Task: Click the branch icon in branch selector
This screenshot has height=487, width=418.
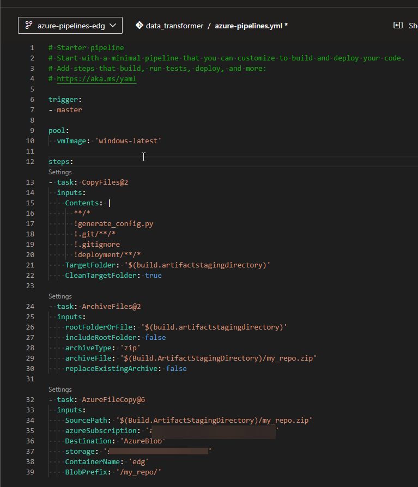Action: pos(28,25)
